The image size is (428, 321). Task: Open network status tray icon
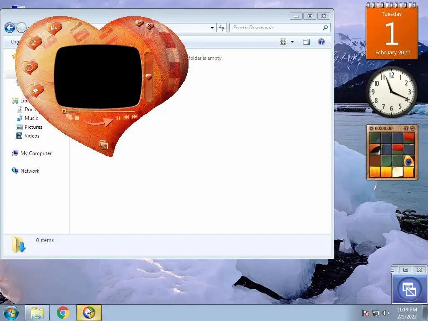point(376,313)
